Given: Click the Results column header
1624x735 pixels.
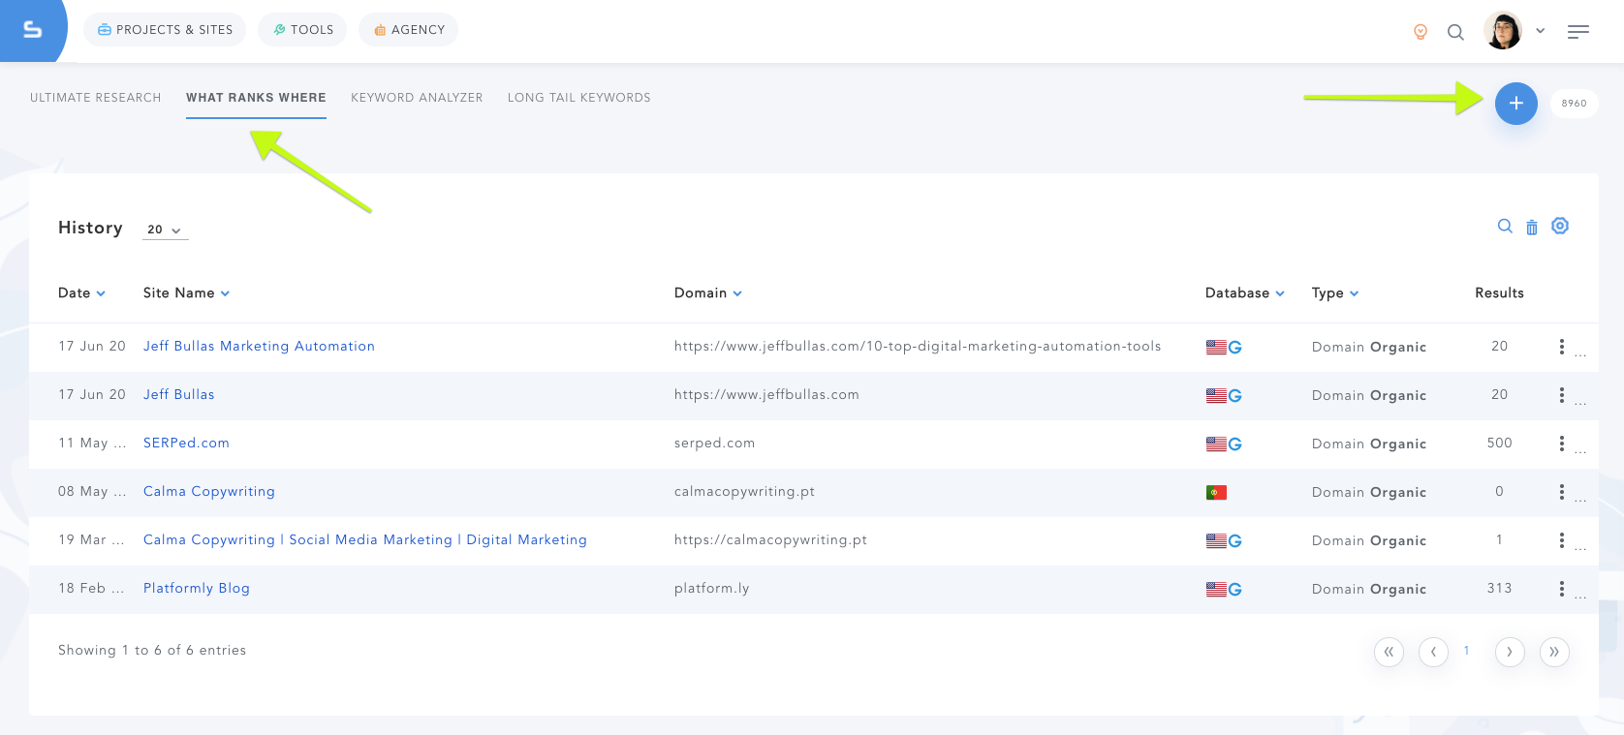Looking at the screenshot, I should coord(1499,293).
